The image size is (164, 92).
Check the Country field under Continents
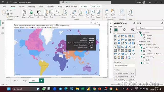click(142, 38)
